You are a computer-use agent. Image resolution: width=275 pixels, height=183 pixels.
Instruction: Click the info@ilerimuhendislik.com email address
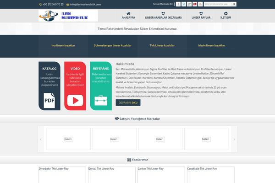tap(85, 5)
